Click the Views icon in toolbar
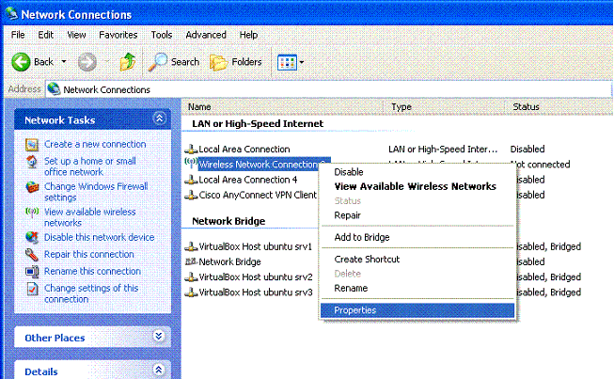This screenshot has height=379, width=614. [x=287, y=62]
